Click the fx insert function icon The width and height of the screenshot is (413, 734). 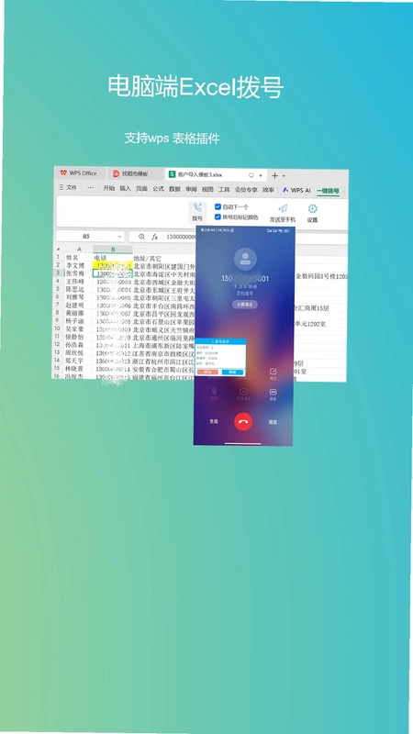155,237
